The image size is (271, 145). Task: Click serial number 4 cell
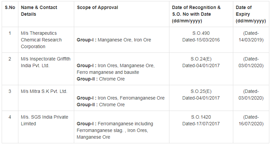10,117
